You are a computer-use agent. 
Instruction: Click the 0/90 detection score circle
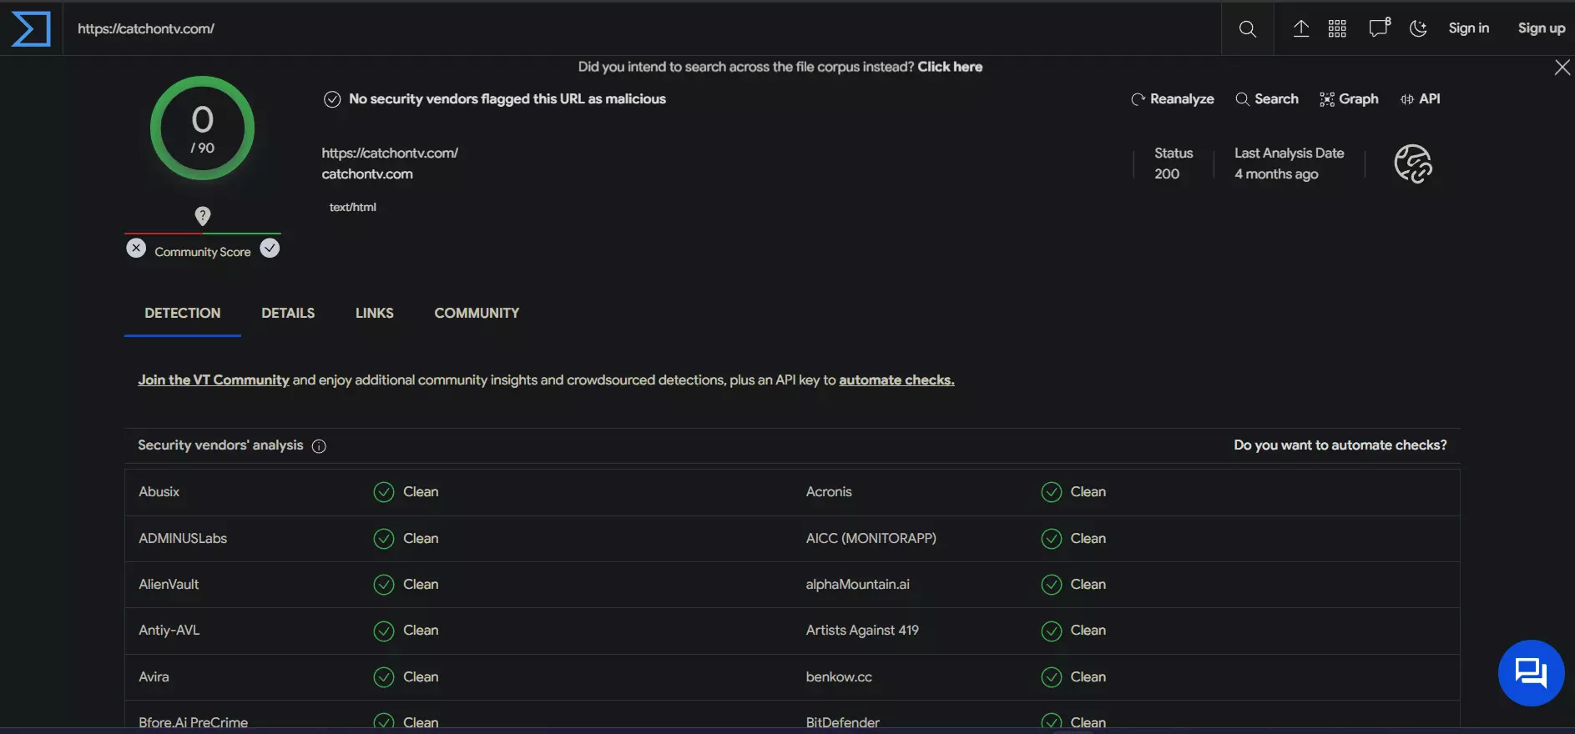point(202,128)
